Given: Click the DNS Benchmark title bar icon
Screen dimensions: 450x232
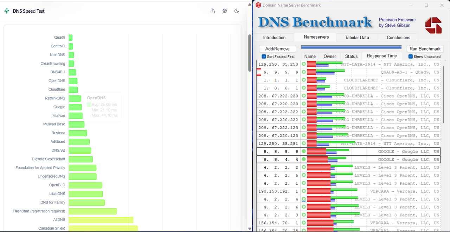Looking at the screenshot, I should click(x=258, y=5).
